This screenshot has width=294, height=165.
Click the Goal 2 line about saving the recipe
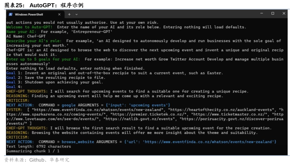coord(56,78)
